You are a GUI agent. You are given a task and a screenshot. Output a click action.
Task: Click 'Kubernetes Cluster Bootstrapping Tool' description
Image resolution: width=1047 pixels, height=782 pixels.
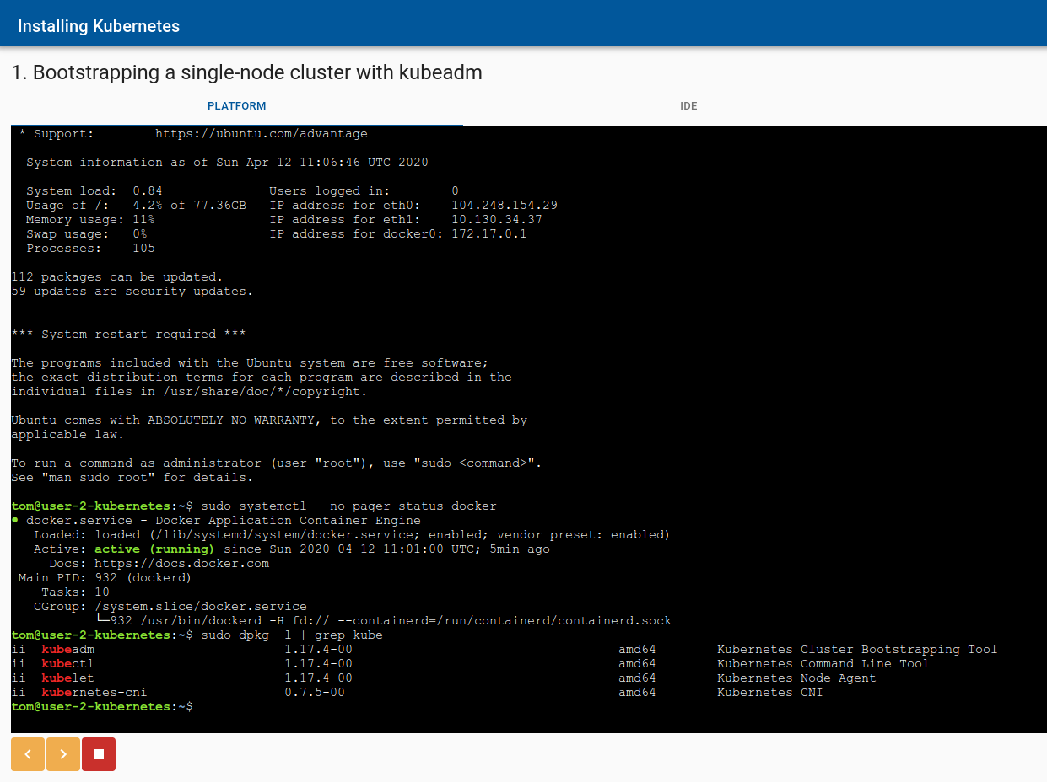click(x=857, y=649)
